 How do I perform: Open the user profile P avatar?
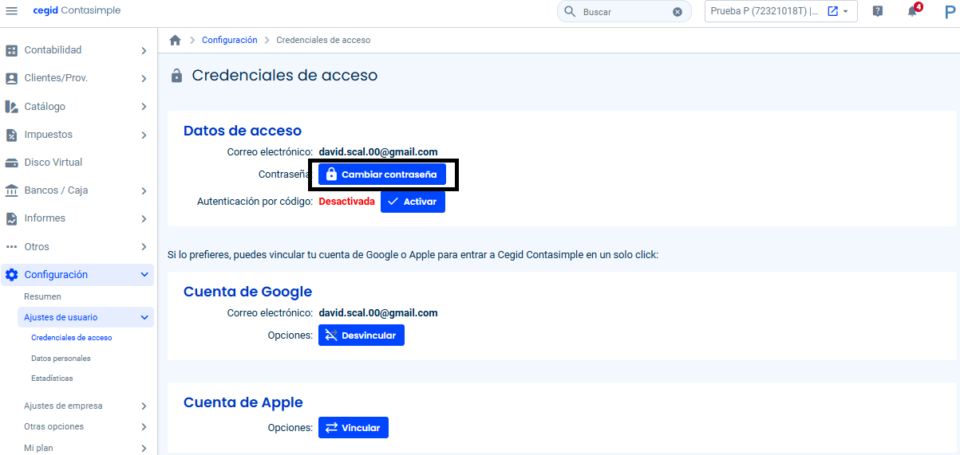949,11
